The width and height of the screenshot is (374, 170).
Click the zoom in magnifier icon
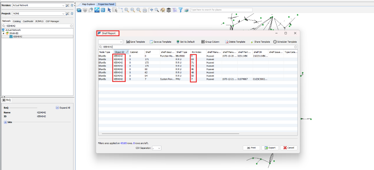pyautogui.click(x=127, y=10)
